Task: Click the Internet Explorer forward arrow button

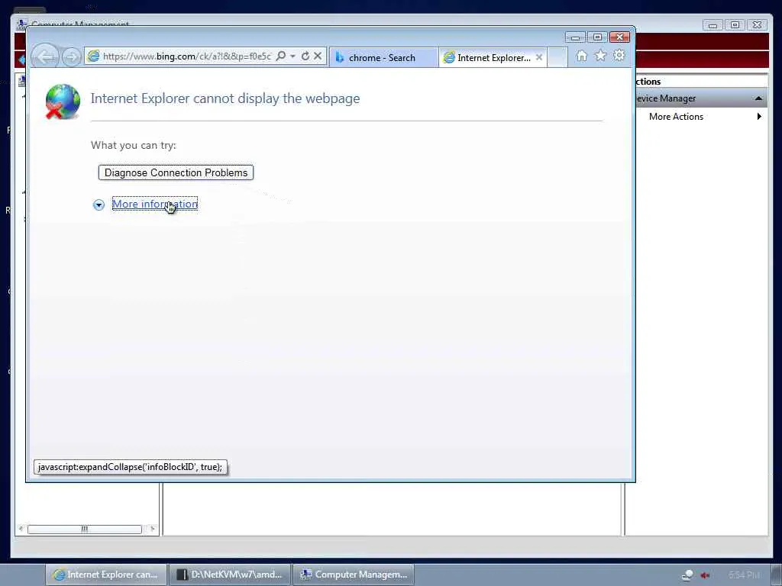Action: coord(71,56)
